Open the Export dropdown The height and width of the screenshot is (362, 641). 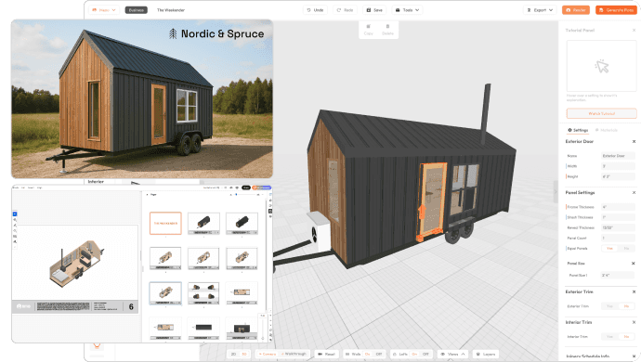540,10
